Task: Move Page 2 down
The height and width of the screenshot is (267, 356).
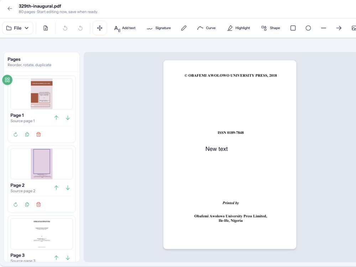Action: pos(68,188)
